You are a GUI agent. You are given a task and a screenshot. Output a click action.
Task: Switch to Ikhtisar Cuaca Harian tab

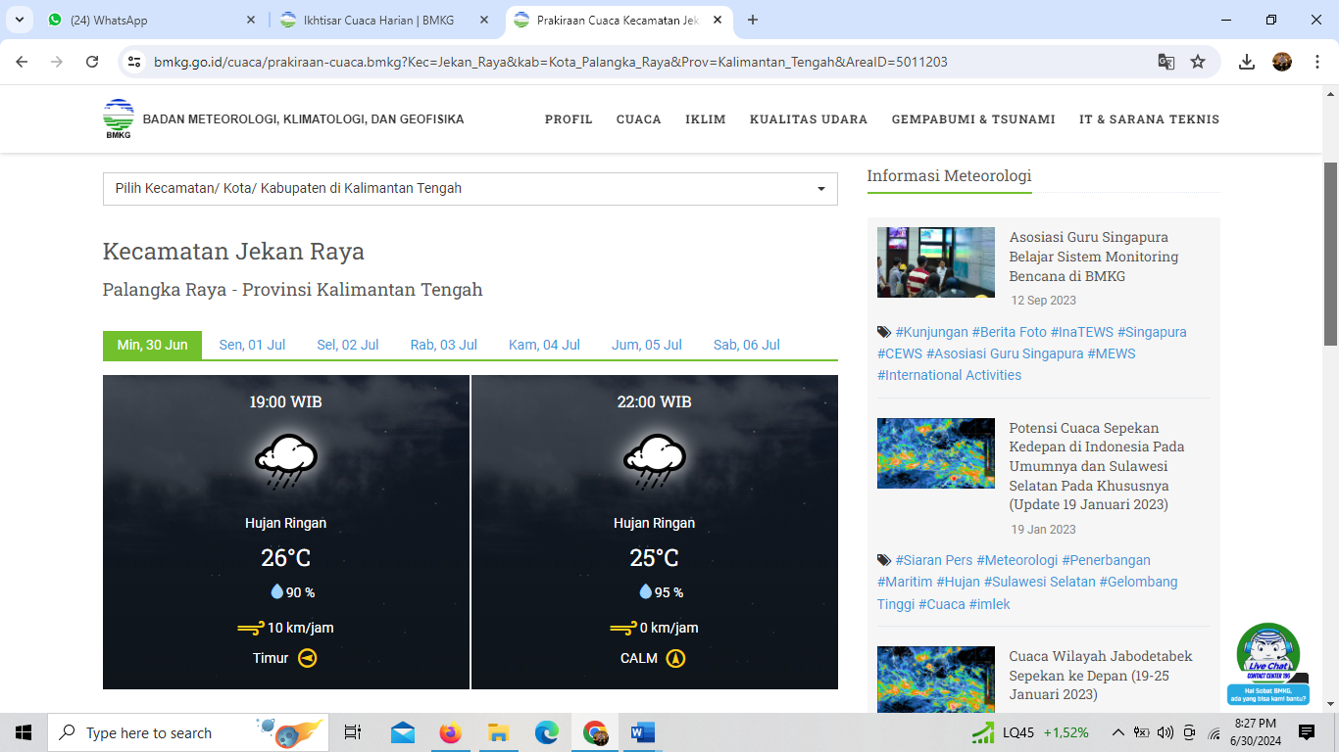coord(386,20)
